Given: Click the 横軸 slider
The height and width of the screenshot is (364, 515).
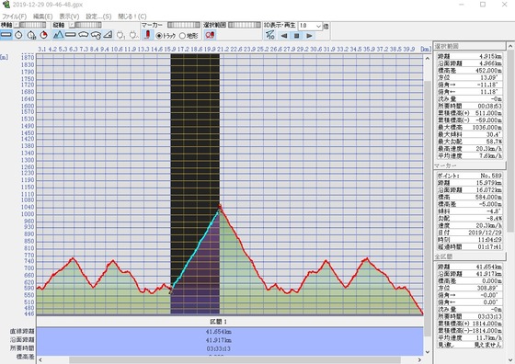Looking at the screenshot, I should pyautogui.click(x=31, y=25).
